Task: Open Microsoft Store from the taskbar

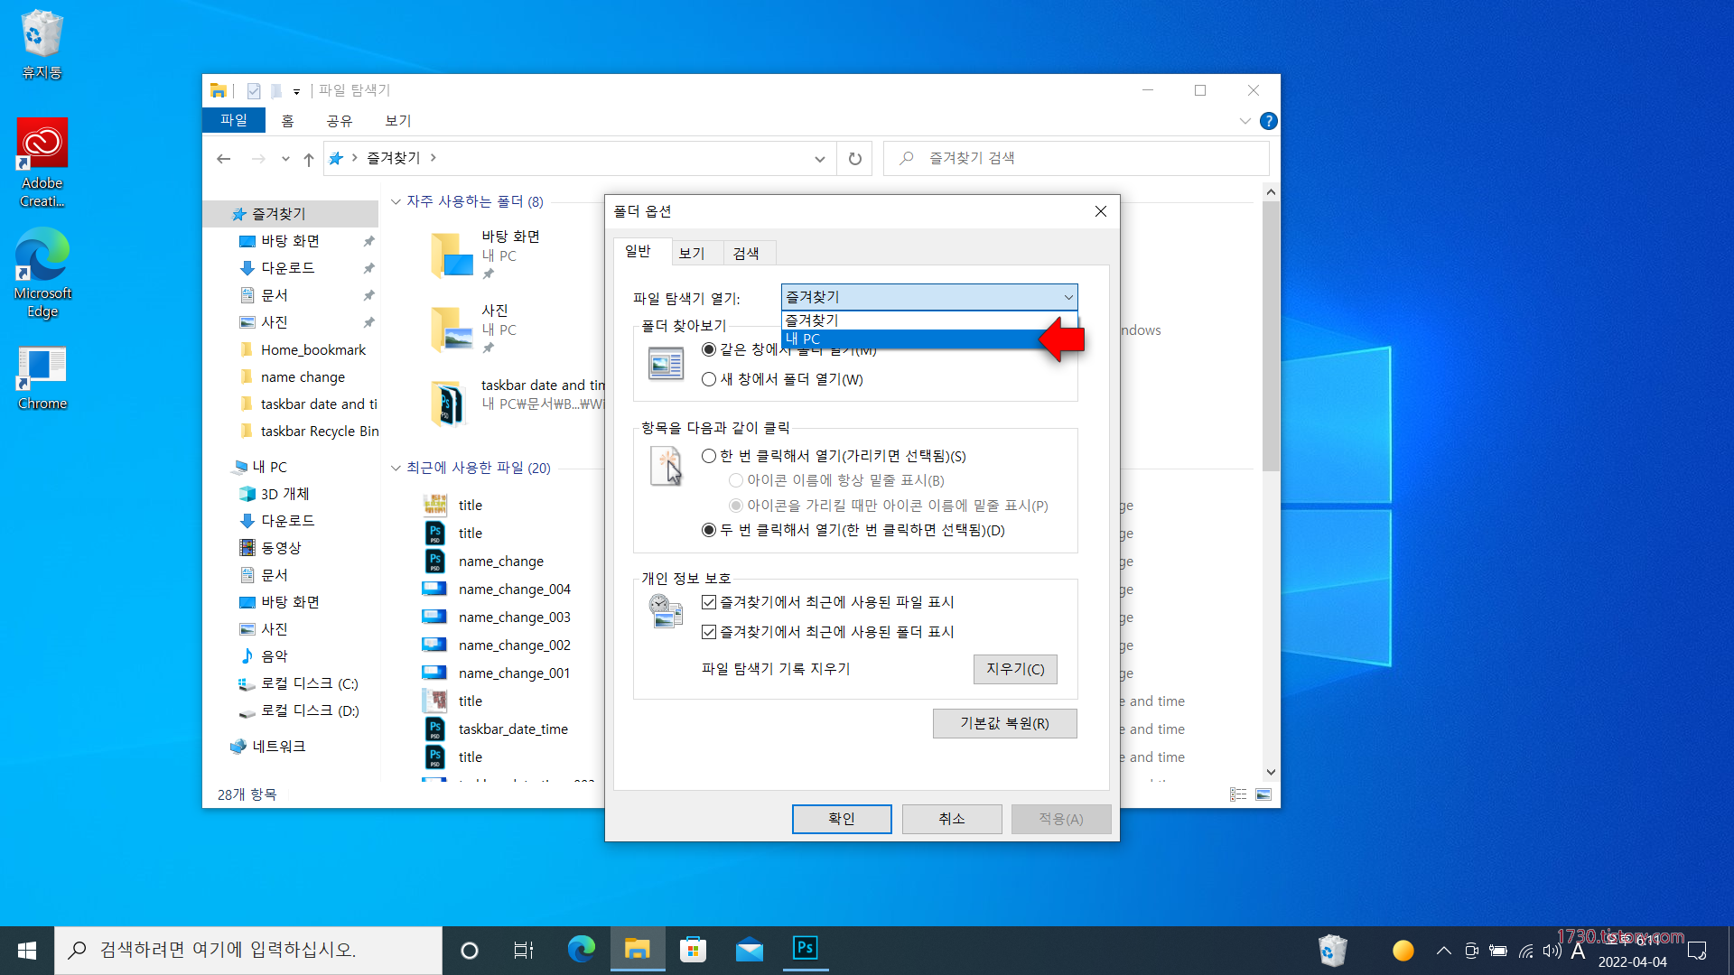Action: tap(693, 950)
